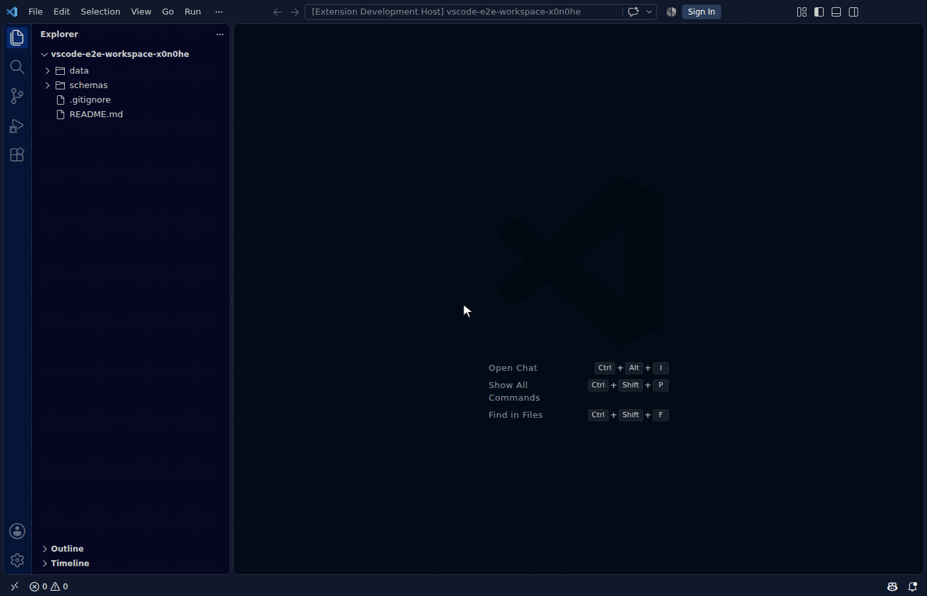Open the Extensions view
The height and width of the screenshot is (596, 927).
point(17,154)
